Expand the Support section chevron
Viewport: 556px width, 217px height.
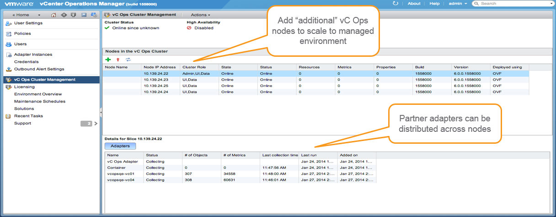(x=96, y=124)
